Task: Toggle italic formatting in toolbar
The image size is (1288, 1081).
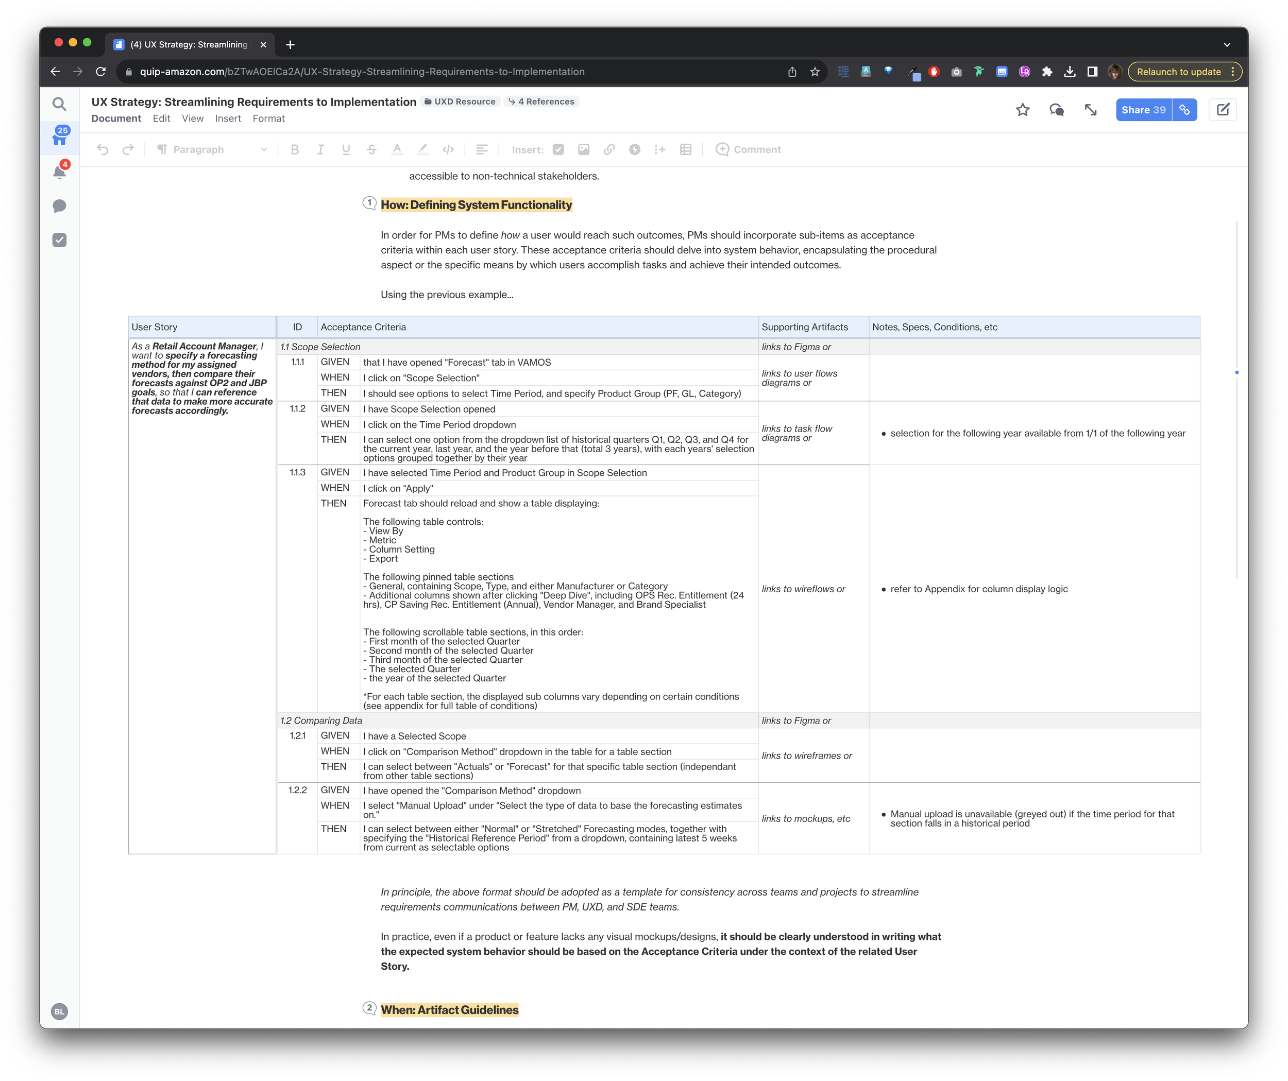Action: click(320, 150)
